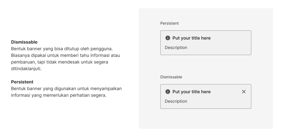Select the title text in the Dismissable banner

(x=191, y=92)
